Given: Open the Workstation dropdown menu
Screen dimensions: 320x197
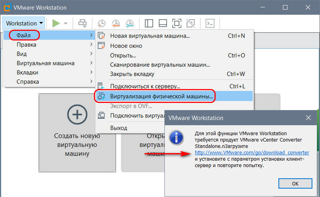Looking at the screenshot, I should click(24, 23).
